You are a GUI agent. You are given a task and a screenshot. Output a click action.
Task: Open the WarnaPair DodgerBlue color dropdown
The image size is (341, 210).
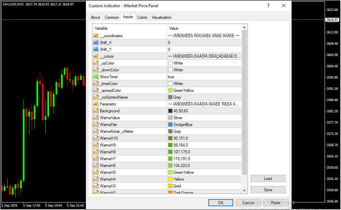(x=204, y=125)
